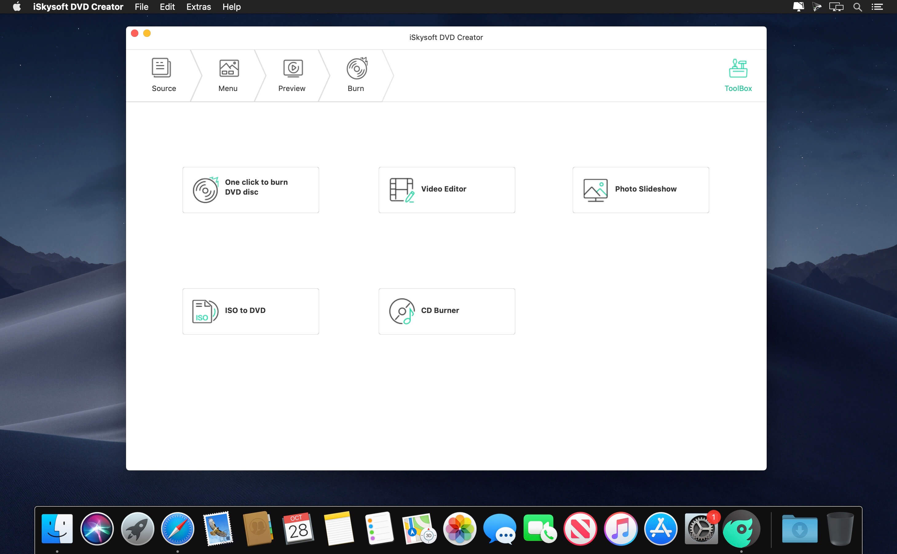Open Notification Center from the menu bar
This screenshot has height=554, width=897.
[x=877, y=6]
